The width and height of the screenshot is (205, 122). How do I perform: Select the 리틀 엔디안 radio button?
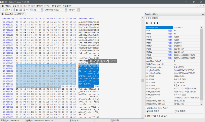(148, 111)
